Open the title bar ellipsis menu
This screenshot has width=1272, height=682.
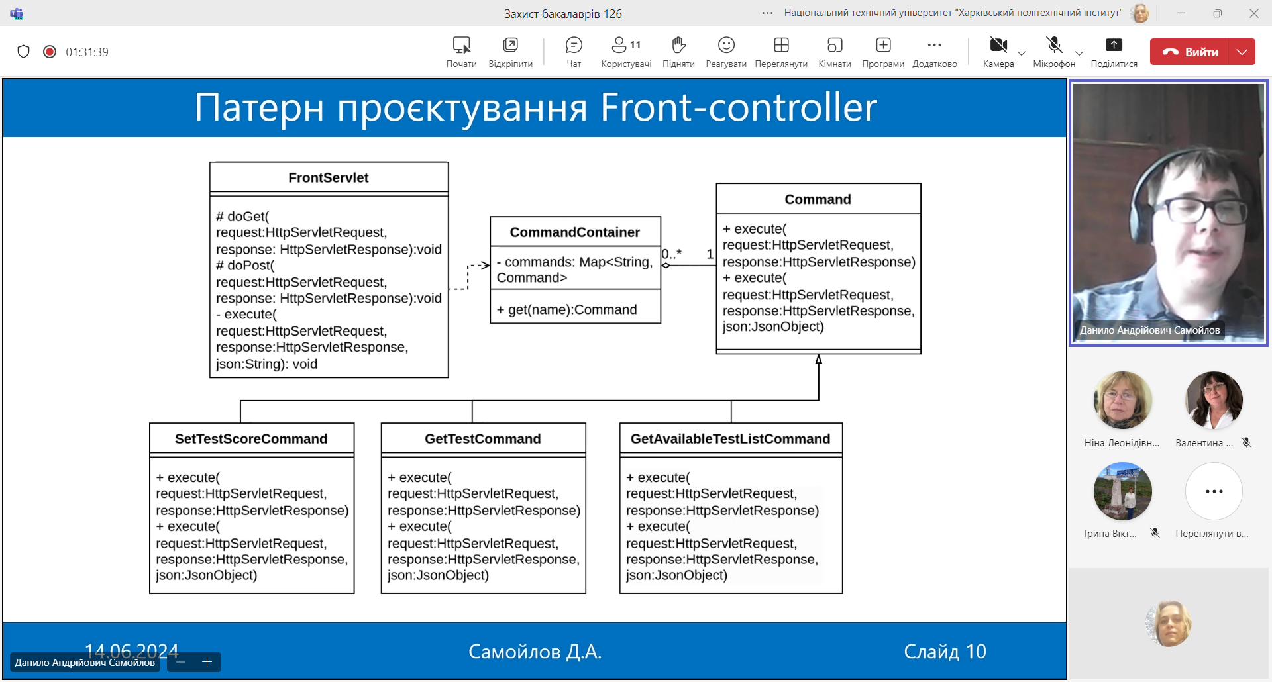(767, 13)
